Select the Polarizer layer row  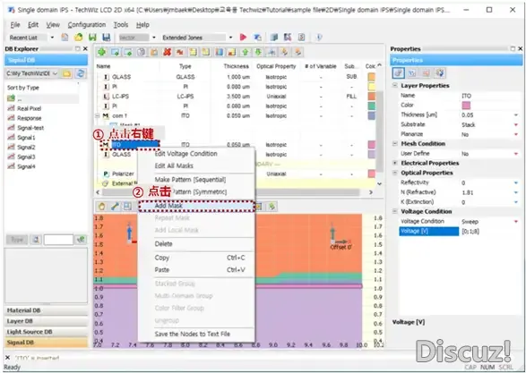pyautogui.click(x=235, y=174)
